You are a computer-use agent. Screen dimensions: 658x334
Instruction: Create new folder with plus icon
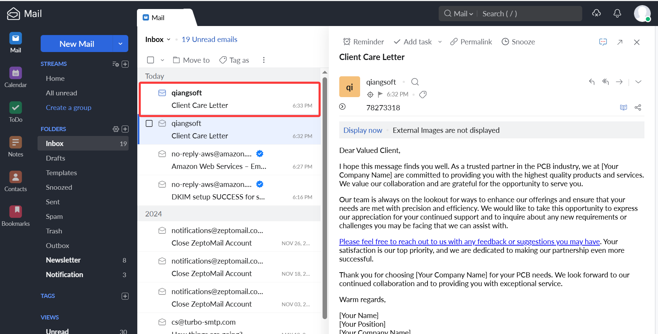pyautogui.click(x=125, y=129)
